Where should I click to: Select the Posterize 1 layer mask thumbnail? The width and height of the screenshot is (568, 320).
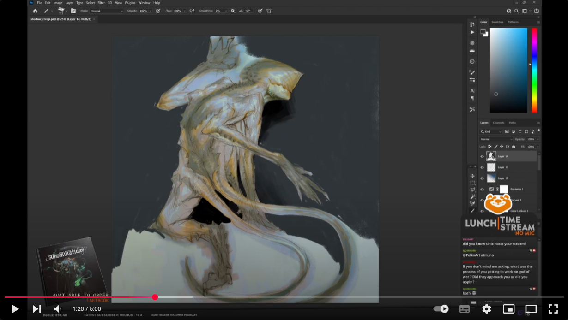pyautogui.click(x=504, y=189)
